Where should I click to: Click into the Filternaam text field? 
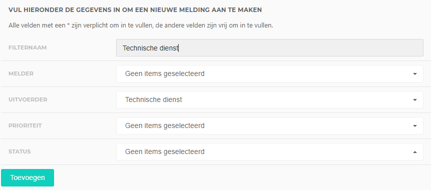click(x=270, y=48)
